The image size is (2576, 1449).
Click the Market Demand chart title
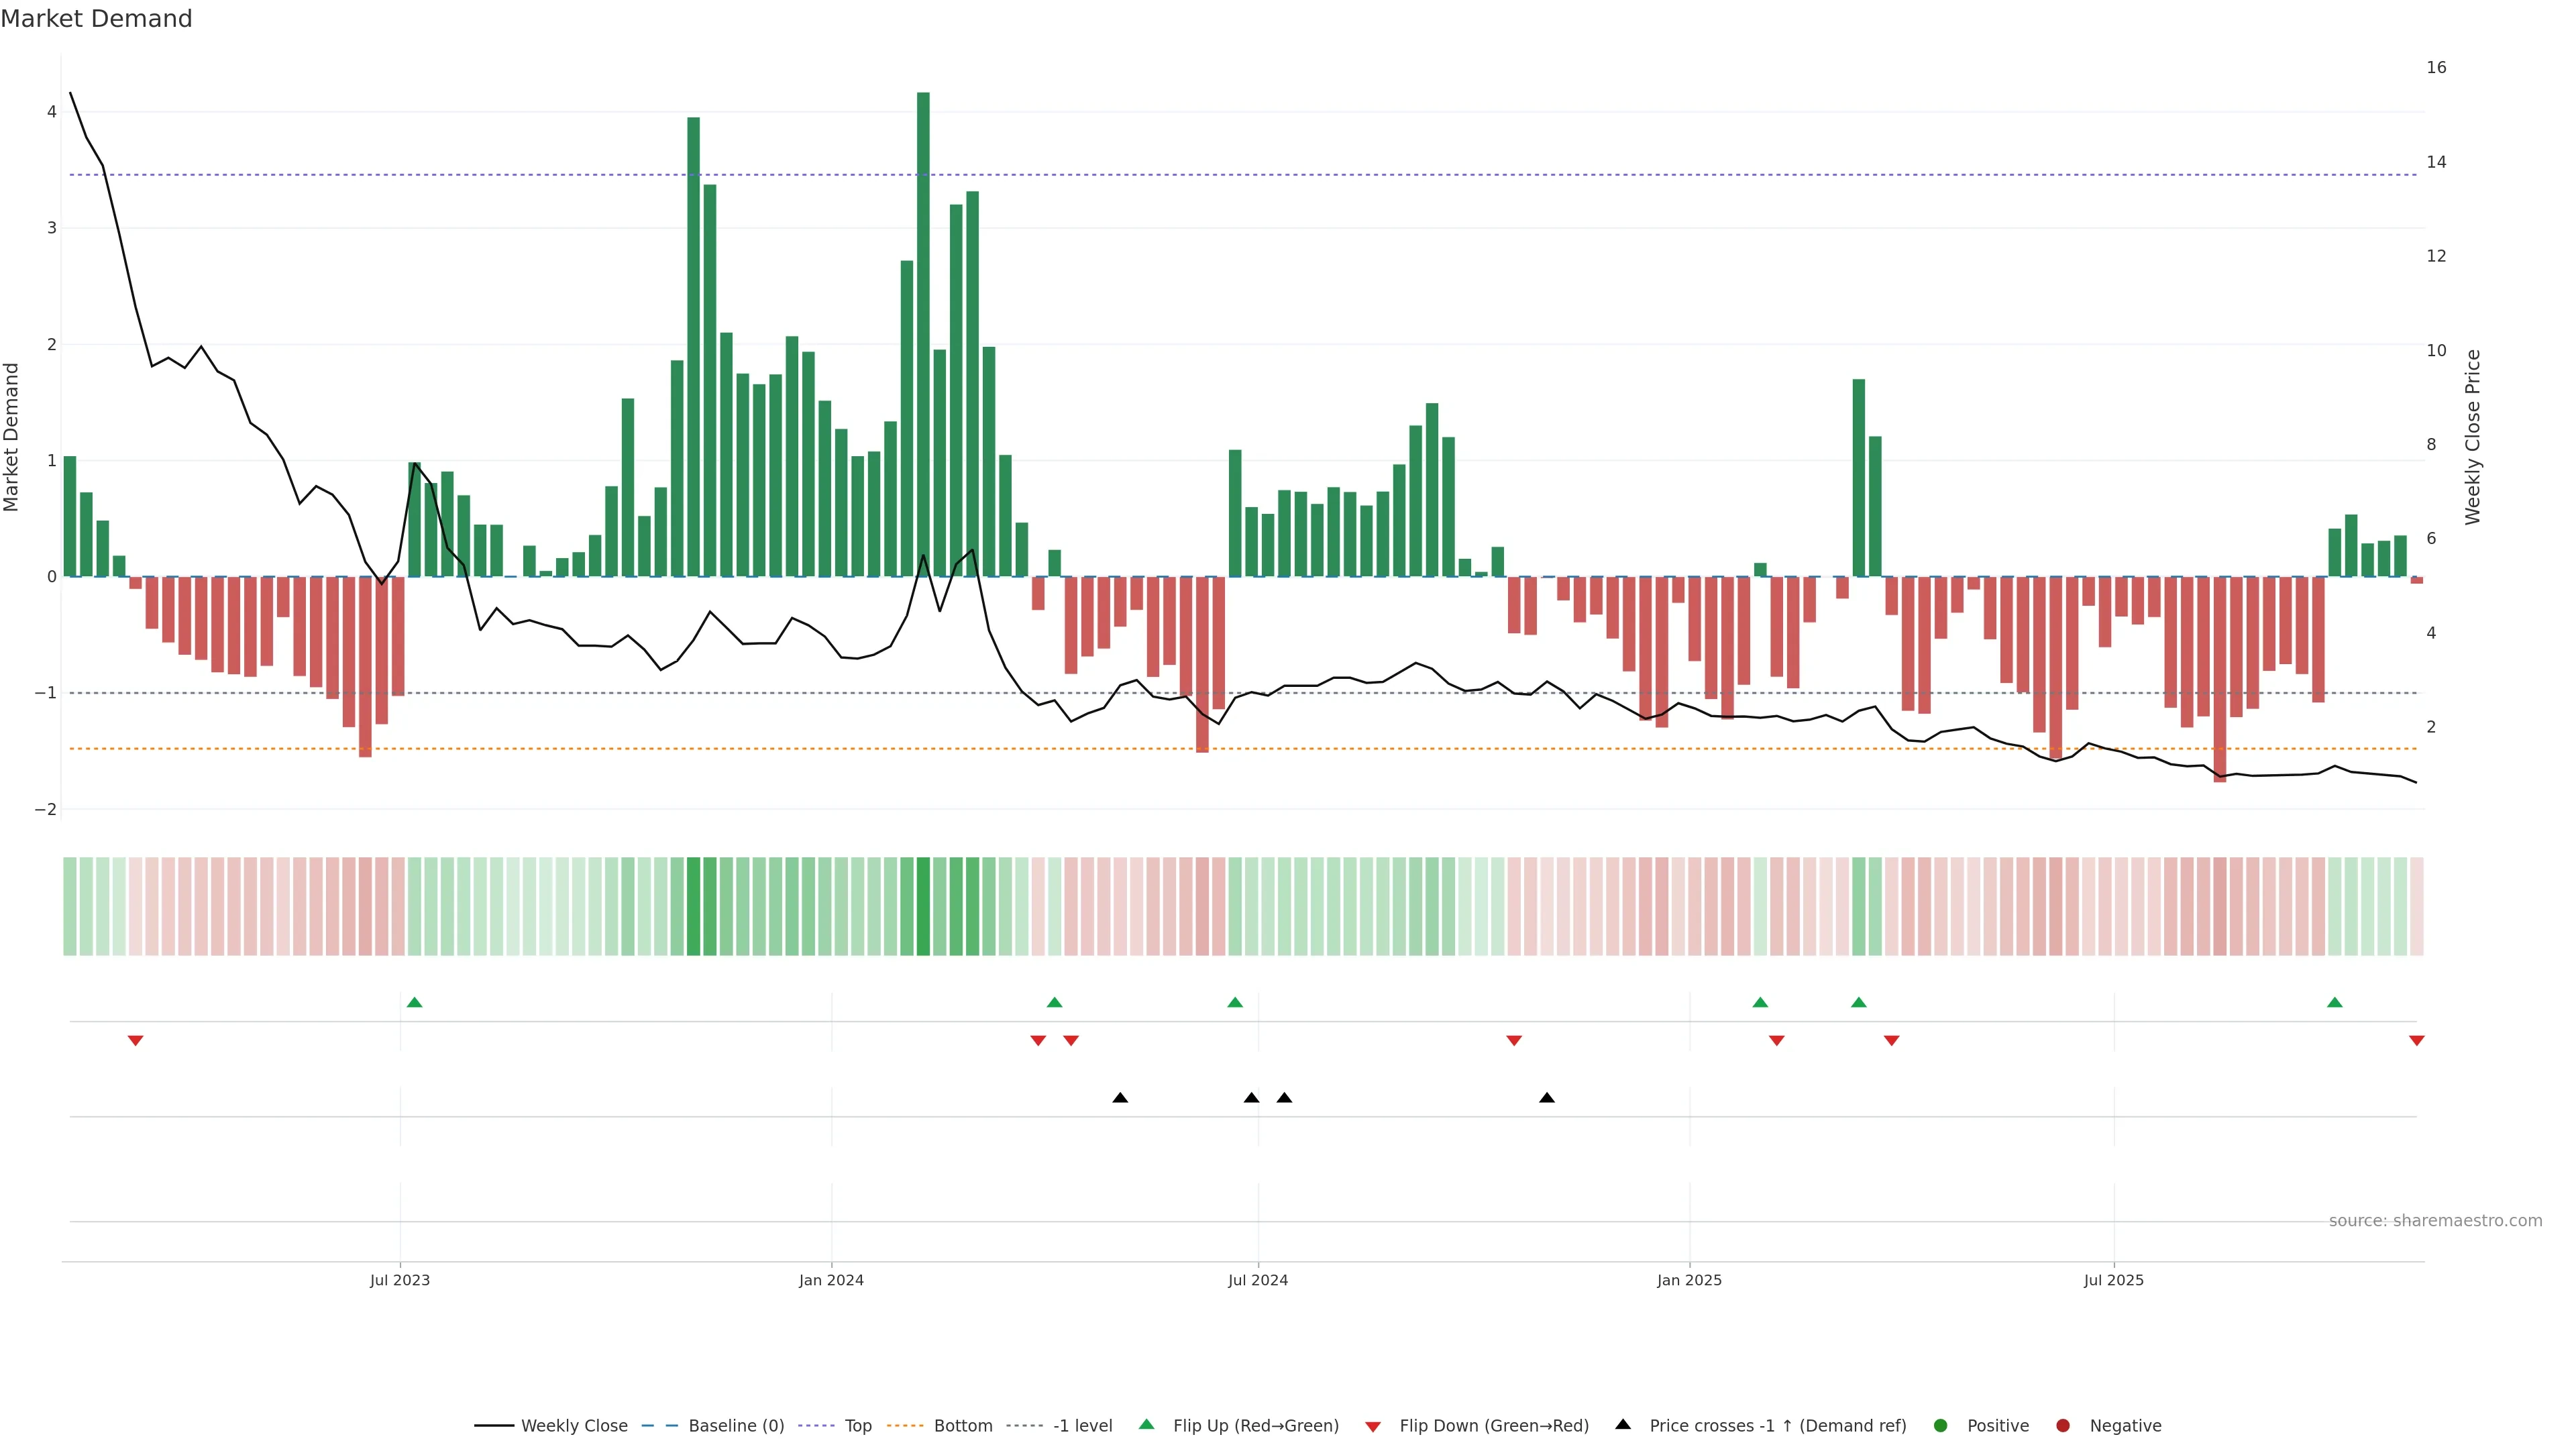(x=96, y=19)
